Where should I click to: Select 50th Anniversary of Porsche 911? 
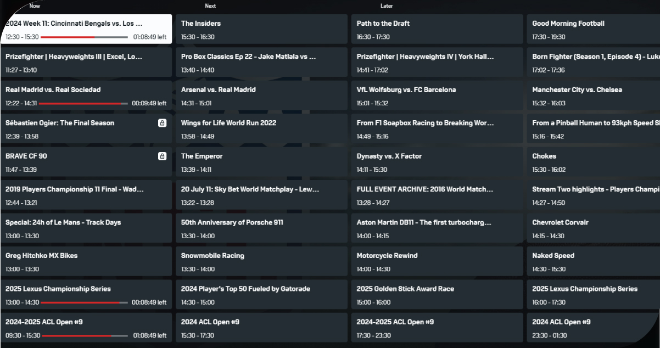point(262,228)
